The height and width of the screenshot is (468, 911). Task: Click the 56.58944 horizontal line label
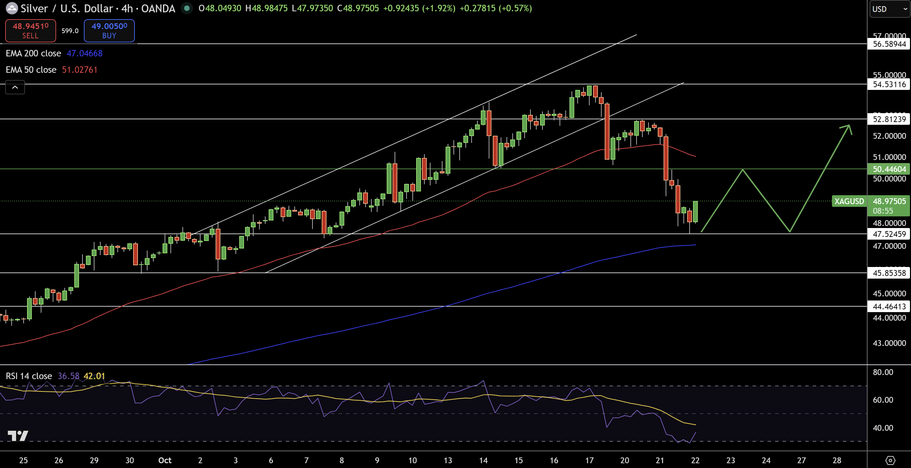tap(889, 44)
